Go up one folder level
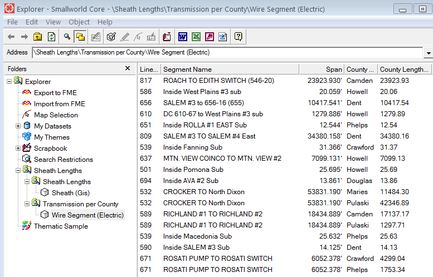 click(37, 37)
